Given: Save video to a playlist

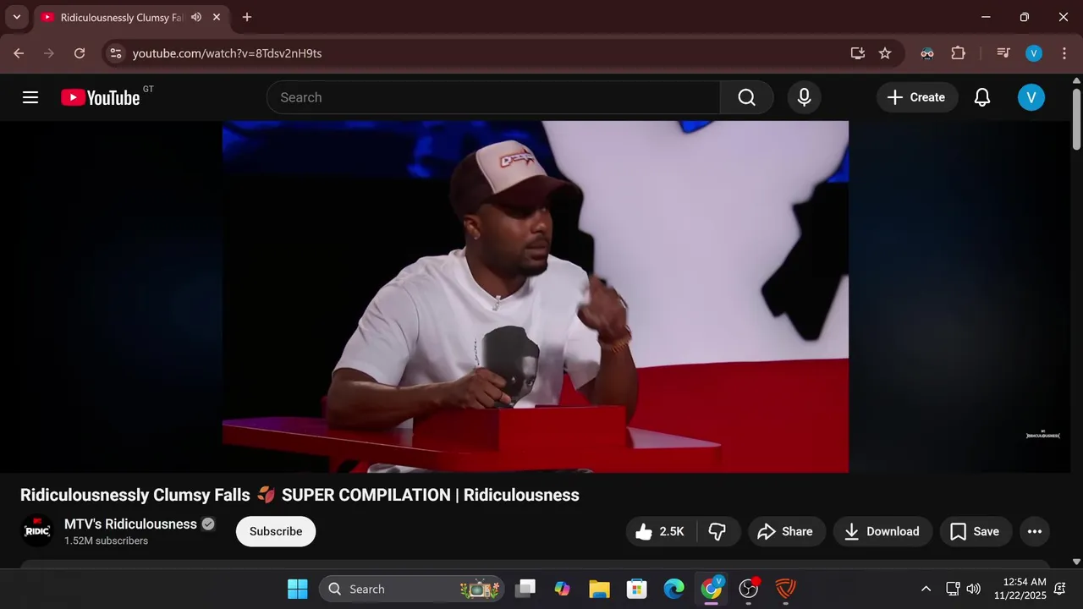Looking at the screenshot, I should (x=975, y=531).
